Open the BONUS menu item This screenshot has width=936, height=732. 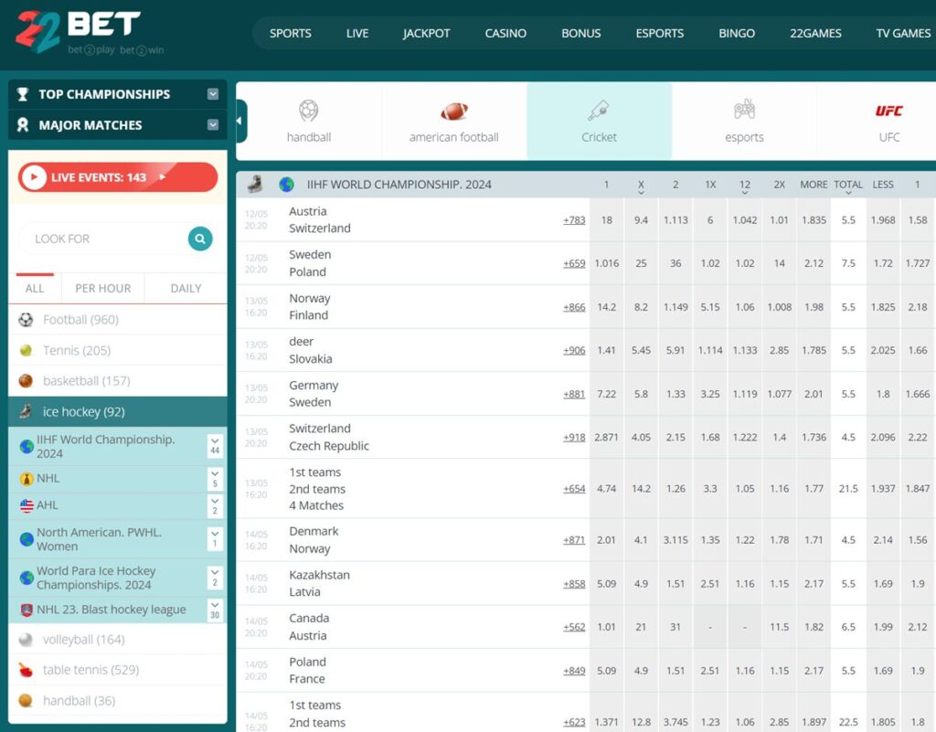coord(580,34)
